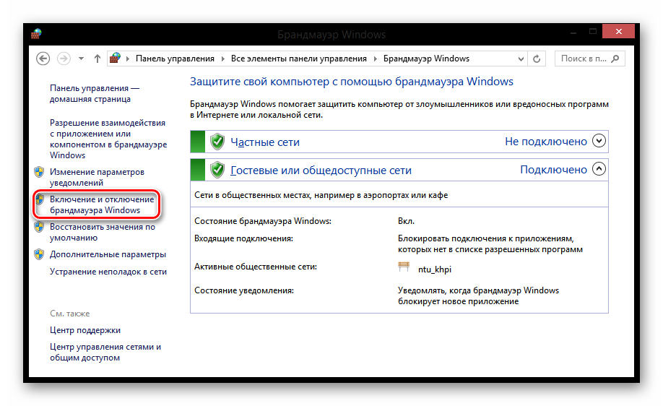Open Устранение неполадок в сети link
Screen dimensions: 663x406
[x=108, y=272]
